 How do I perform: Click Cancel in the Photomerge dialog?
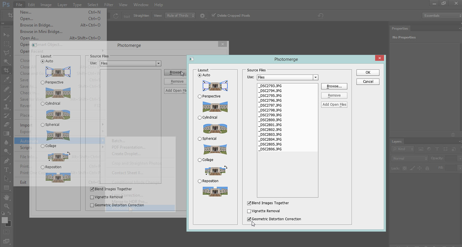tap(368, 82)
